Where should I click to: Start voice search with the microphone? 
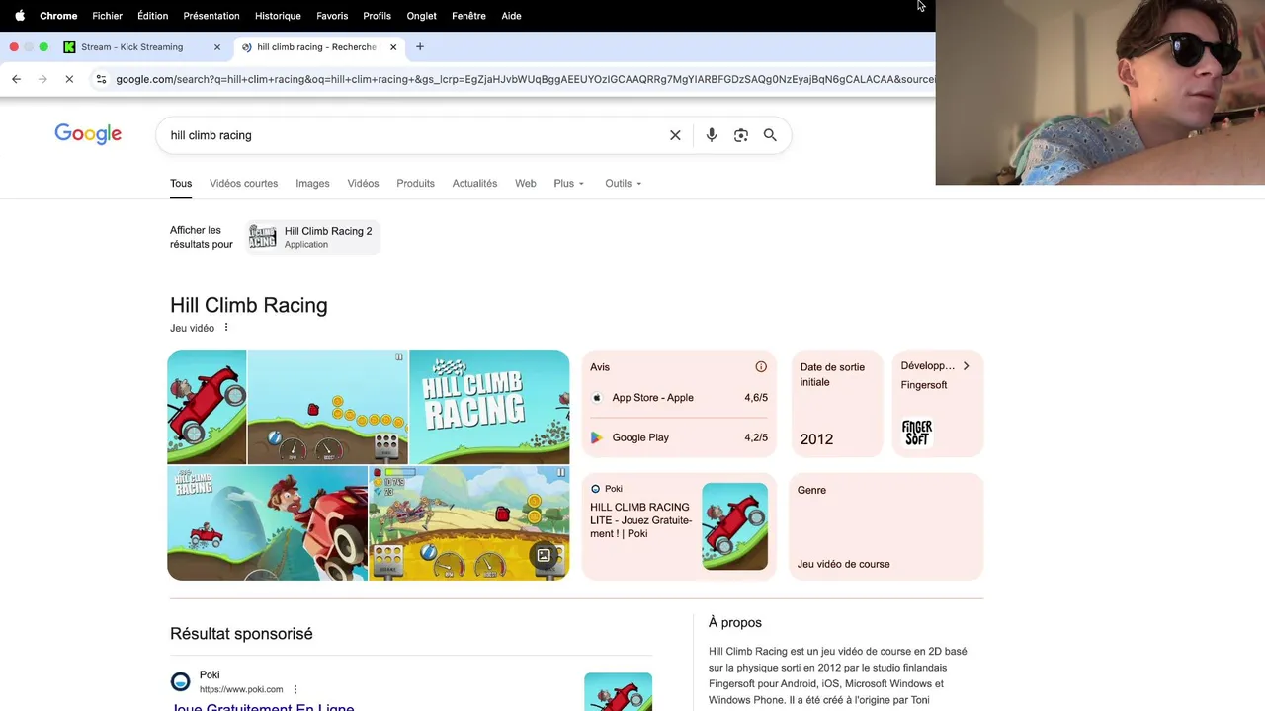point(712,135)
